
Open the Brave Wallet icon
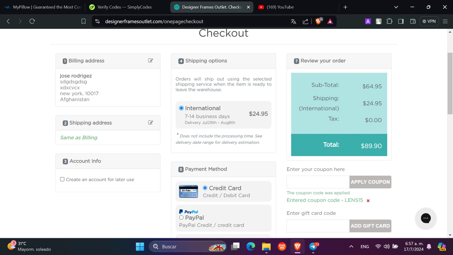(x=413, y=21)
